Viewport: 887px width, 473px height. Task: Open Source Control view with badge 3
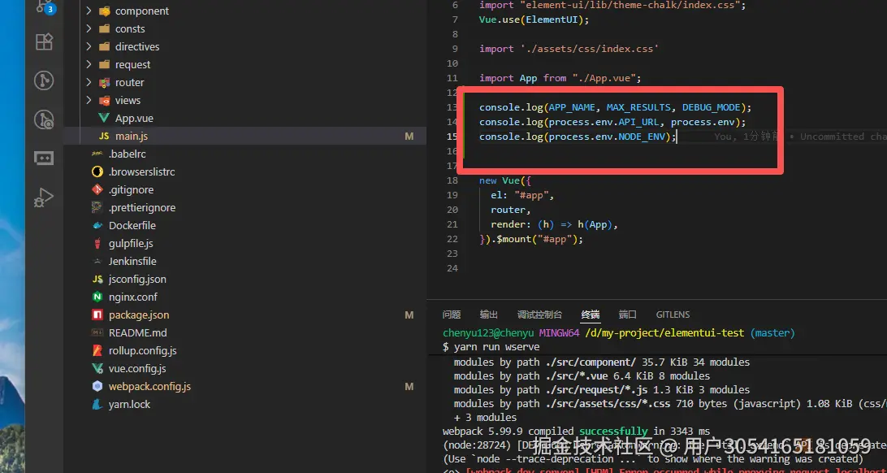(x=44, y=7)
